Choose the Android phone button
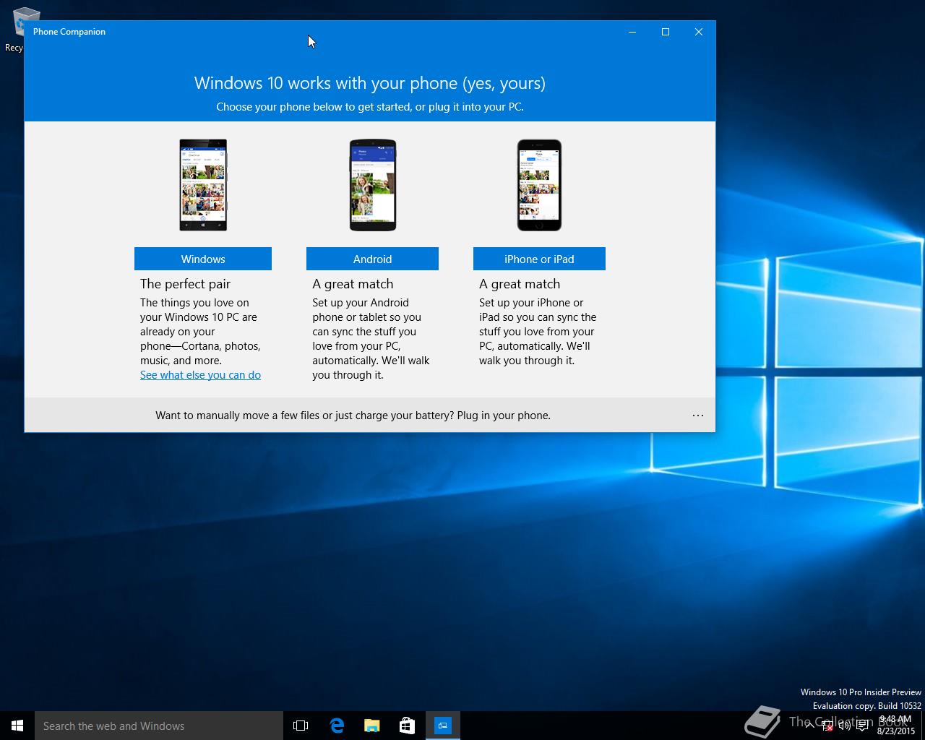Image resolution: width=925 pixels, height=740 pixels. [x=372, y=259]
